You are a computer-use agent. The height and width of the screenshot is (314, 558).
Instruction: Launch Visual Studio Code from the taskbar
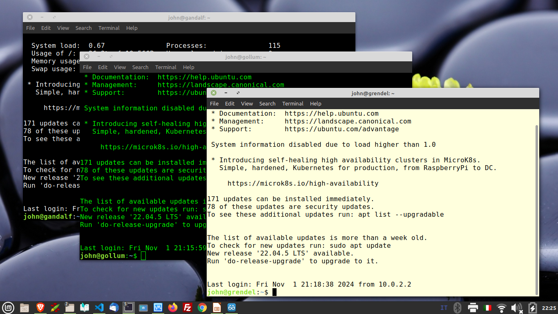pos(99,307)
